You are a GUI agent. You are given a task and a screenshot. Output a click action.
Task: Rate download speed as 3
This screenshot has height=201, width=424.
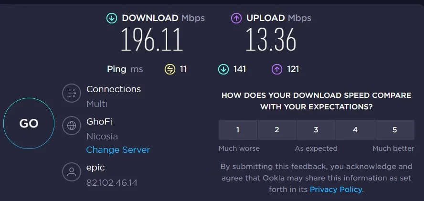click(316, 130)
